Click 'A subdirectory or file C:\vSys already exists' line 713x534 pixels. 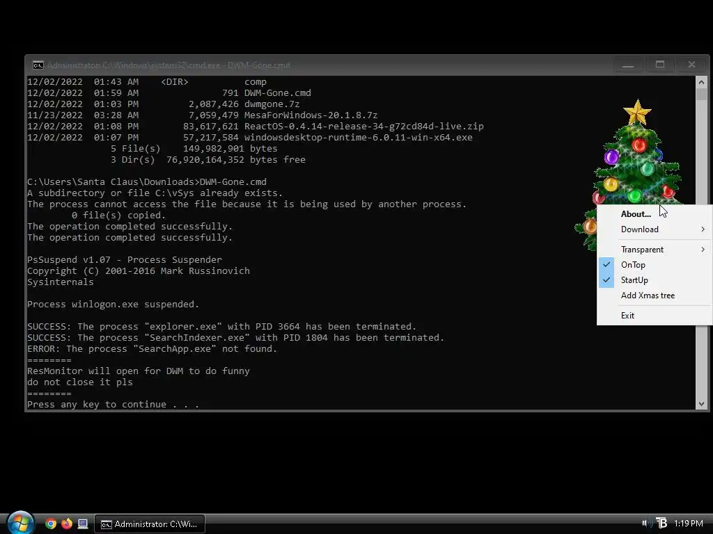tap(155, 193)
